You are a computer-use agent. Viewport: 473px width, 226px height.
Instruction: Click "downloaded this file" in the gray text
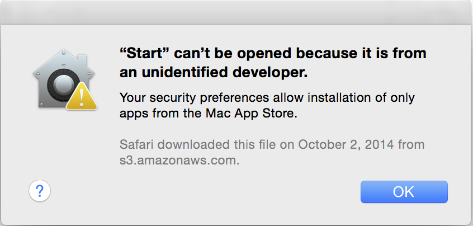click(216, 144)
